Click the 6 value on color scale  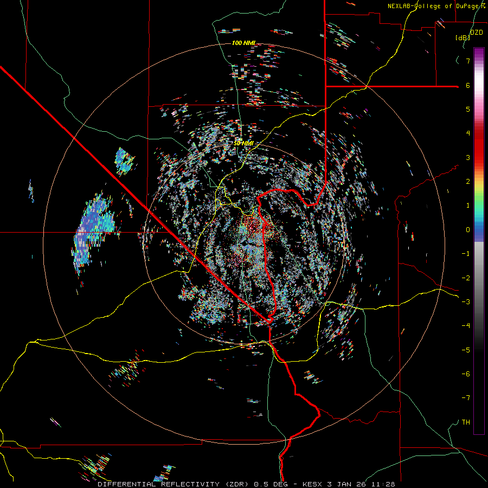click(x=468, y=85)
